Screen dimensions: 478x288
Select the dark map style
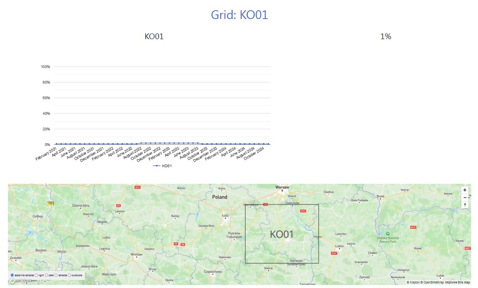coord(46,275)
